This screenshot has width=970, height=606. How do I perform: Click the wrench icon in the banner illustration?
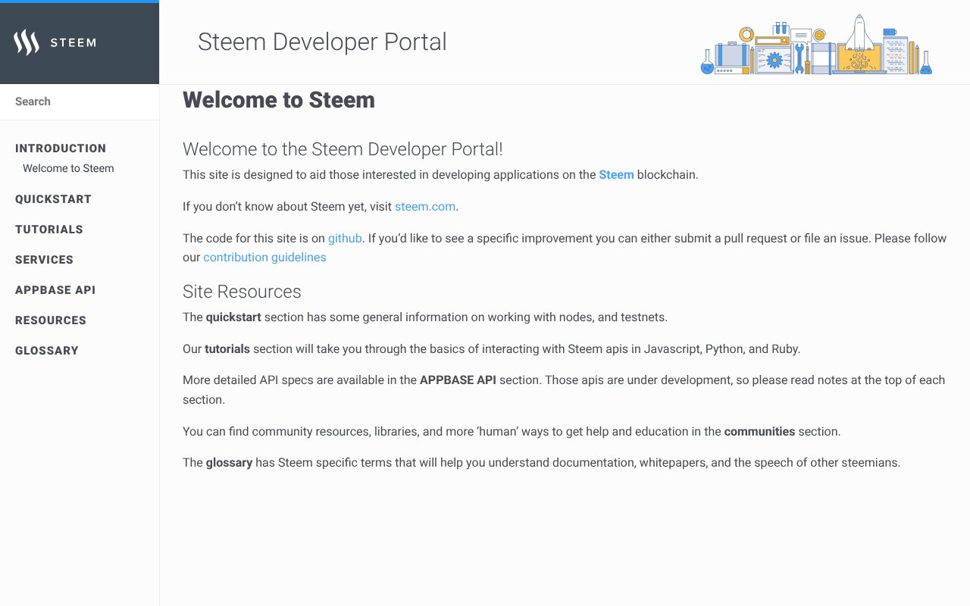click(x=799, y=58)
